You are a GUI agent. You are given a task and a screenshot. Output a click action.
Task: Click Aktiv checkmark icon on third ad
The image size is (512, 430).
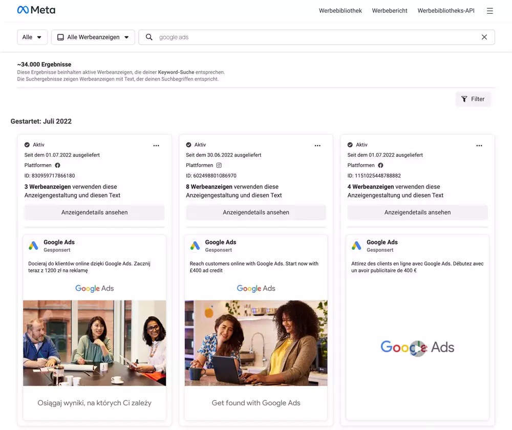point(350,145)
